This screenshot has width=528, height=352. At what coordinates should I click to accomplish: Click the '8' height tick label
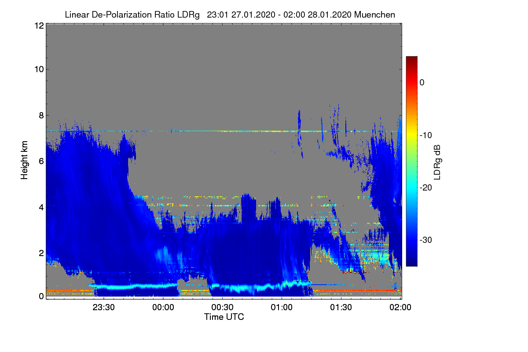click(x=41, y=115)
